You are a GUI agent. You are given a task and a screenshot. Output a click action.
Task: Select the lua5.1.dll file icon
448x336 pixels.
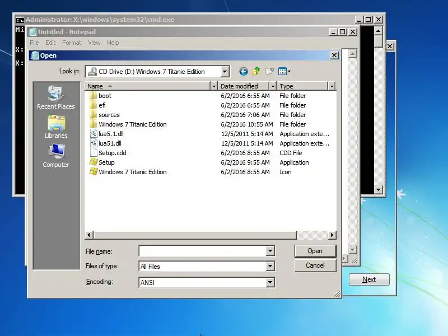(94, 133)
